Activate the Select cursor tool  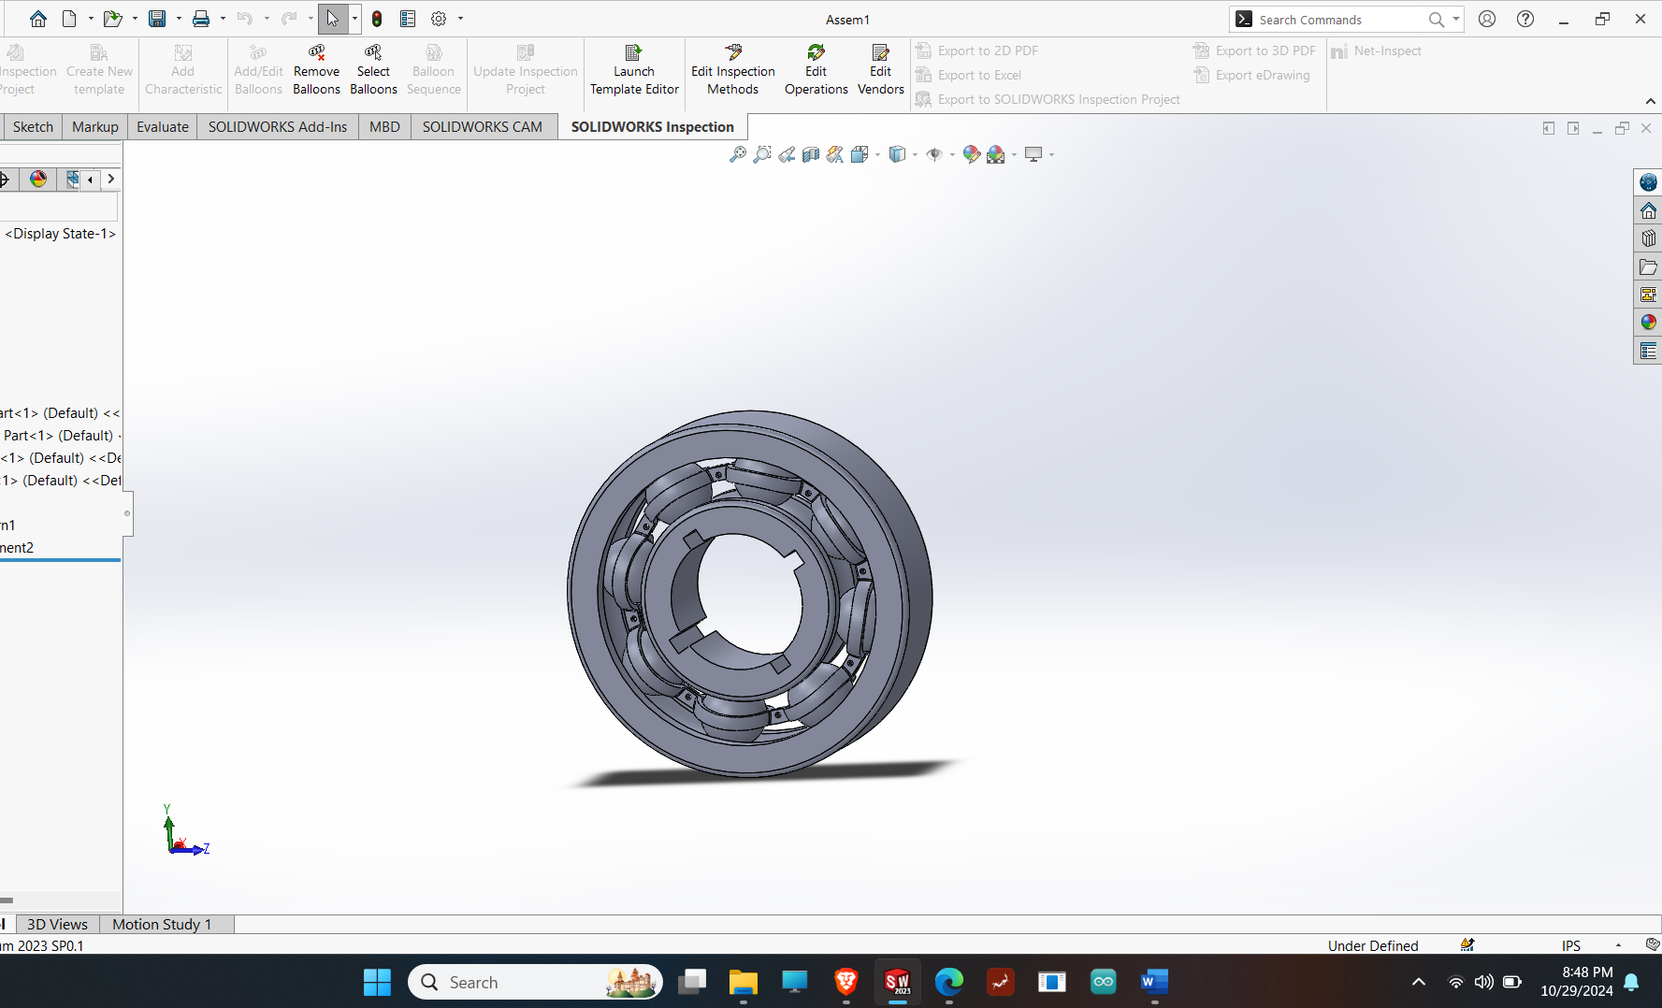[x=333, y=19]
